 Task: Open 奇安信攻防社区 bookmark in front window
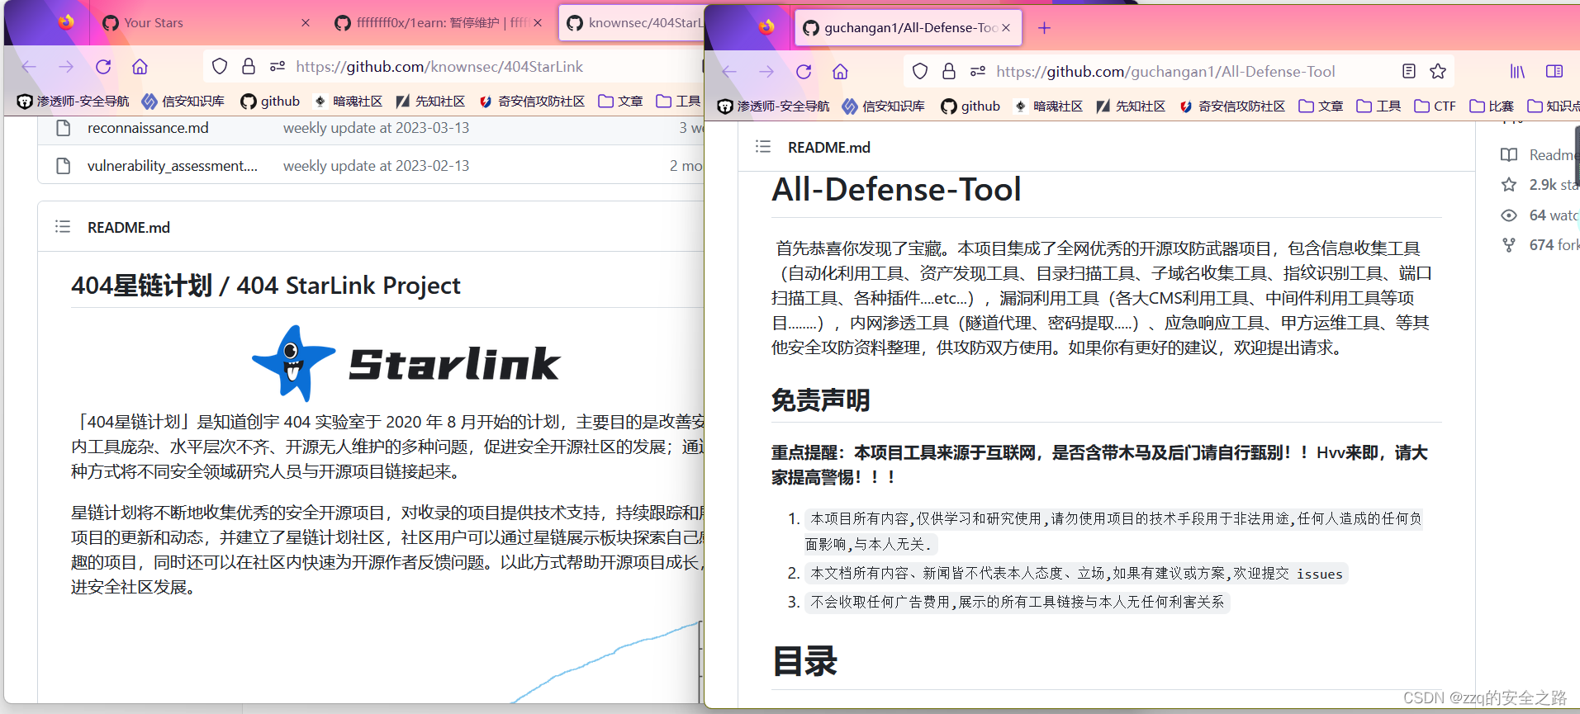[1232, 106]
